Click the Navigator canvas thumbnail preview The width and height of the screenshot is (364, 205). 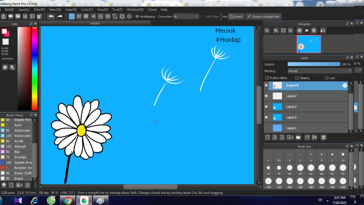[309, 44]
